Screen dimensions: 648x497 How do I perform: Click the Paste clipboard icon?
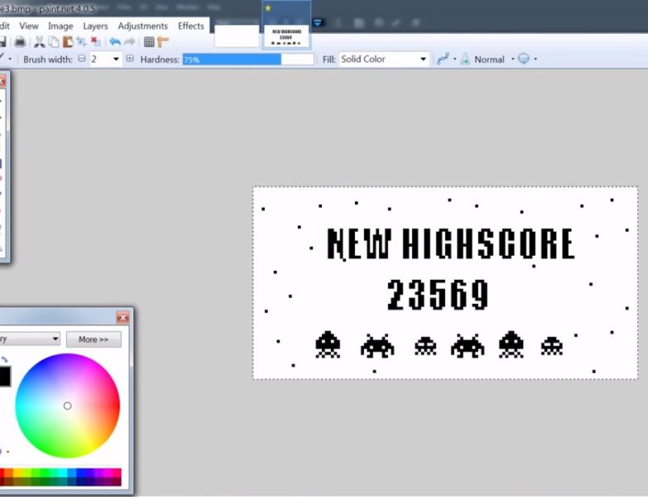68,41
